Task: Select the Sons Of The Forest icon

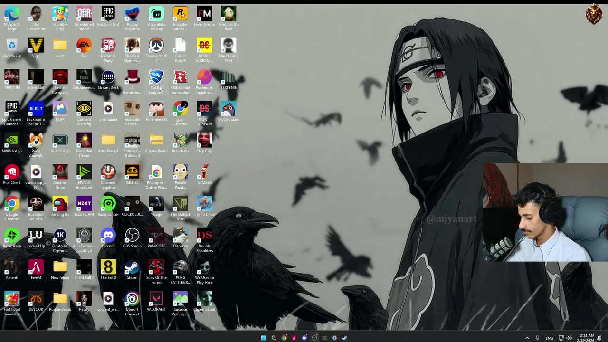Action: coord(156,272)
